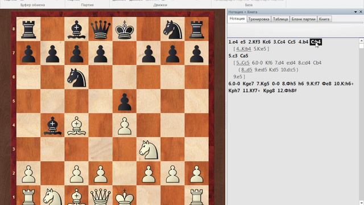Close the Нотация + Книга panel

(361, 12)
